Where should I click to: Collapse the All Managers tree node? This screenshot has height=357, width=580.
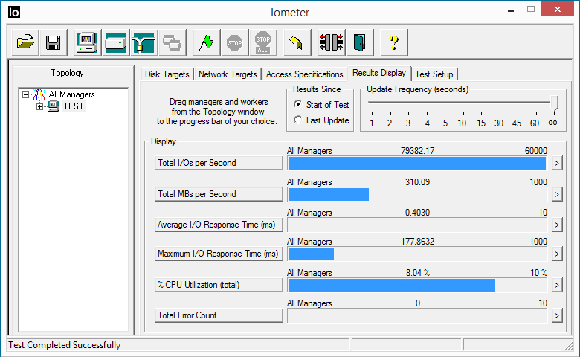[x=25, y=94]
